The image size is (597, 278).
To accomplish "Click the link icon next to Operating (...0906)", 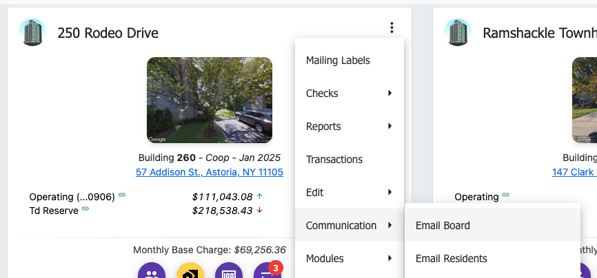I will (x=122, y=195).
